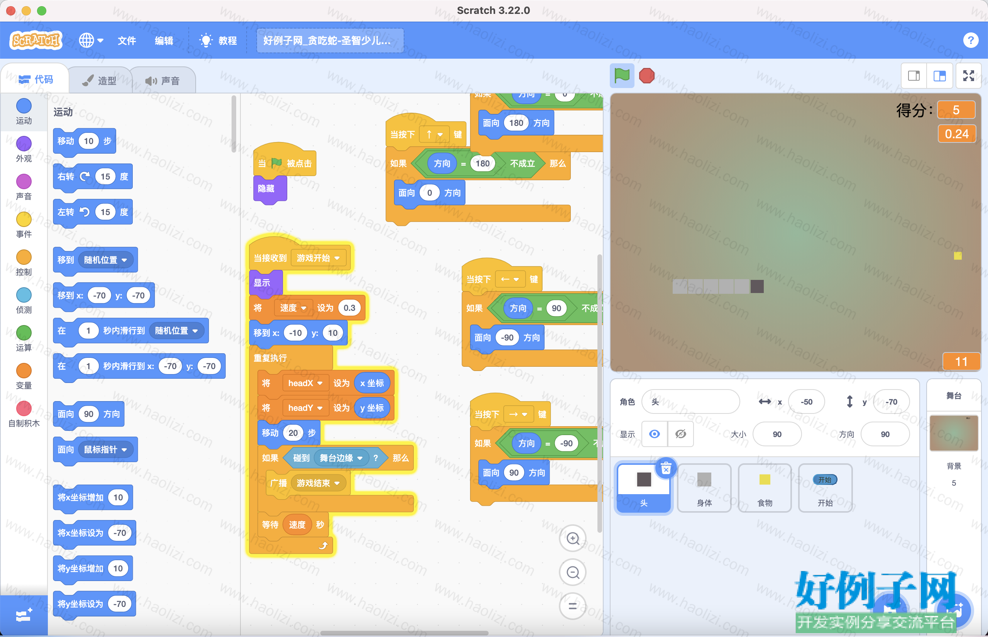
Task: Switch to the 声音 tab
Action: 162,81
